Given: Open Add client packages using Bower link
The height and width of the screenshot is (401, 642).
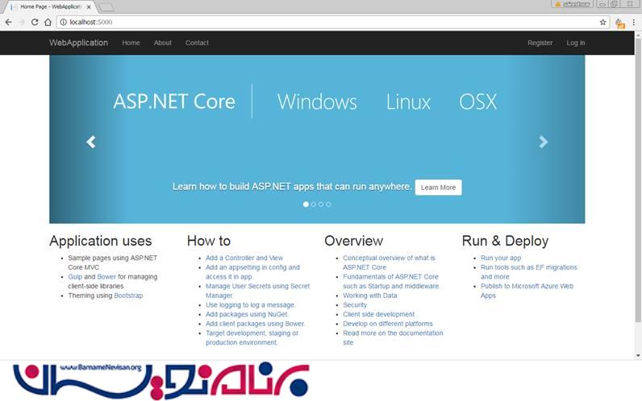Looking at the screenshot, I should (255, 324).
